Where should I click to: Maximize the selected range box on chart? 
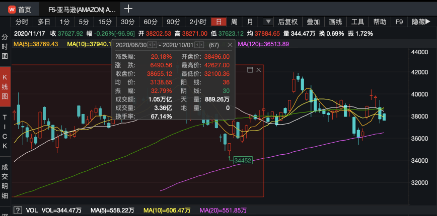click(250, 70)
